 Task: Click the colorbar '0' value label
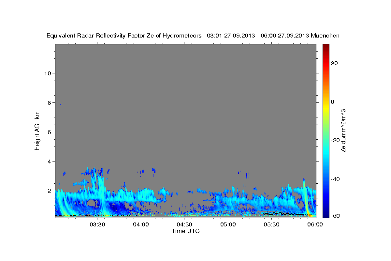[333, 102]
